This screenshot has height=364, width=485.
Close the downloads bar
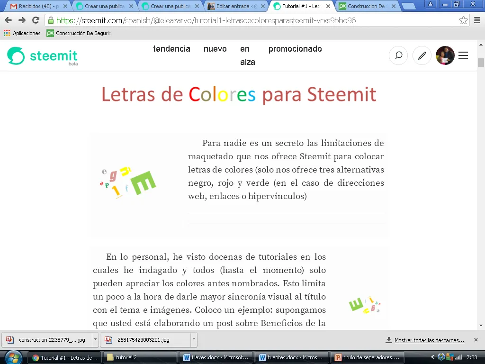(x=476, y=340)
